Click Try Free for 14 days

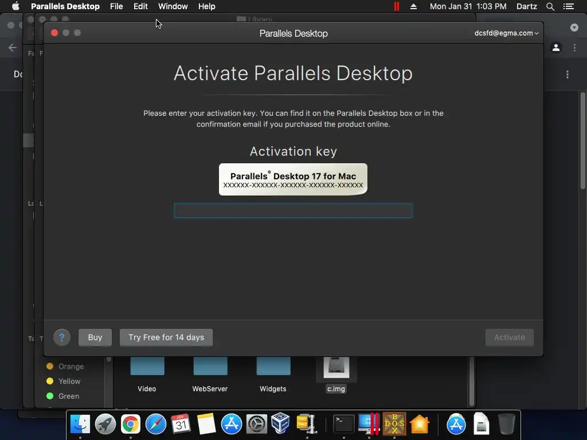pyautogui.click(x=166, y=337)
